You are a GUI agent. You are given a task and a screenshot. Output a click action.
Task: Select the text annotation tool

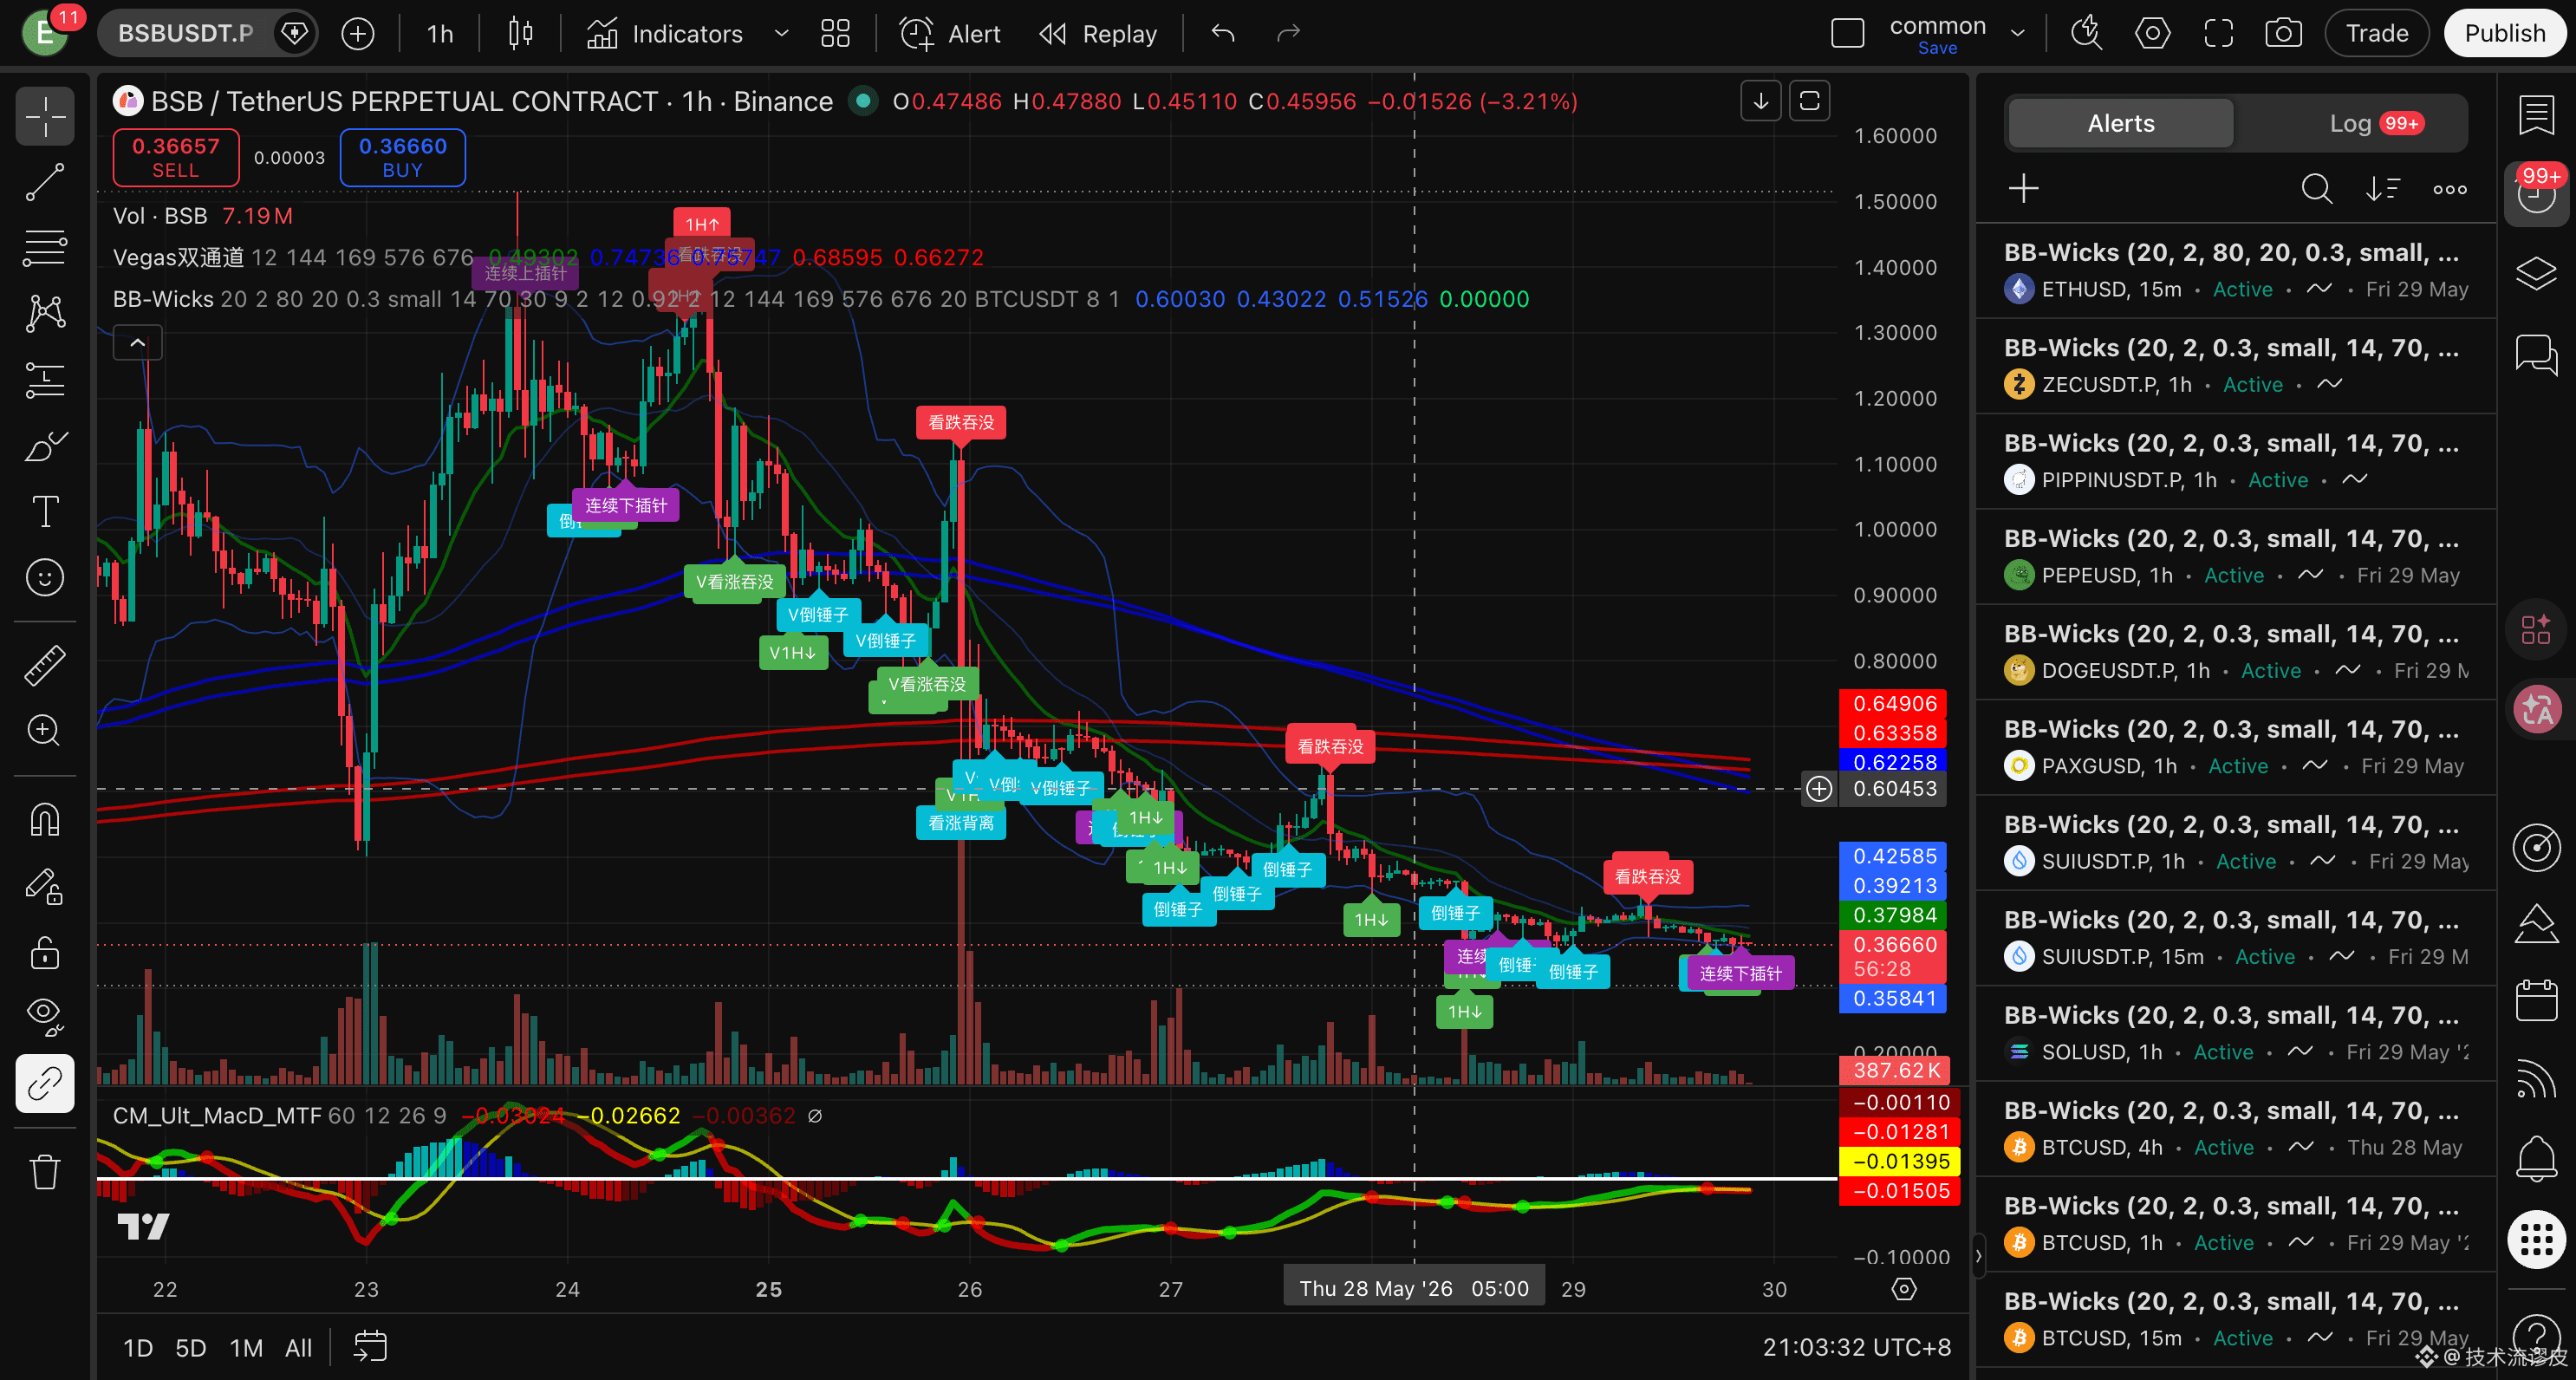(45, 512)
